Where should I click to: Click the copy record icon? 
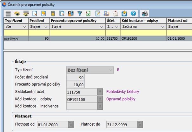(62, 13)
